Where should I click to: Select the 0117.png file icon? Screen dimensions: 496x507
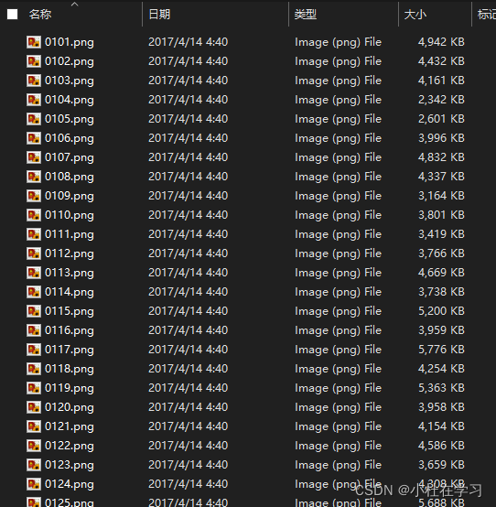(34, 350)
